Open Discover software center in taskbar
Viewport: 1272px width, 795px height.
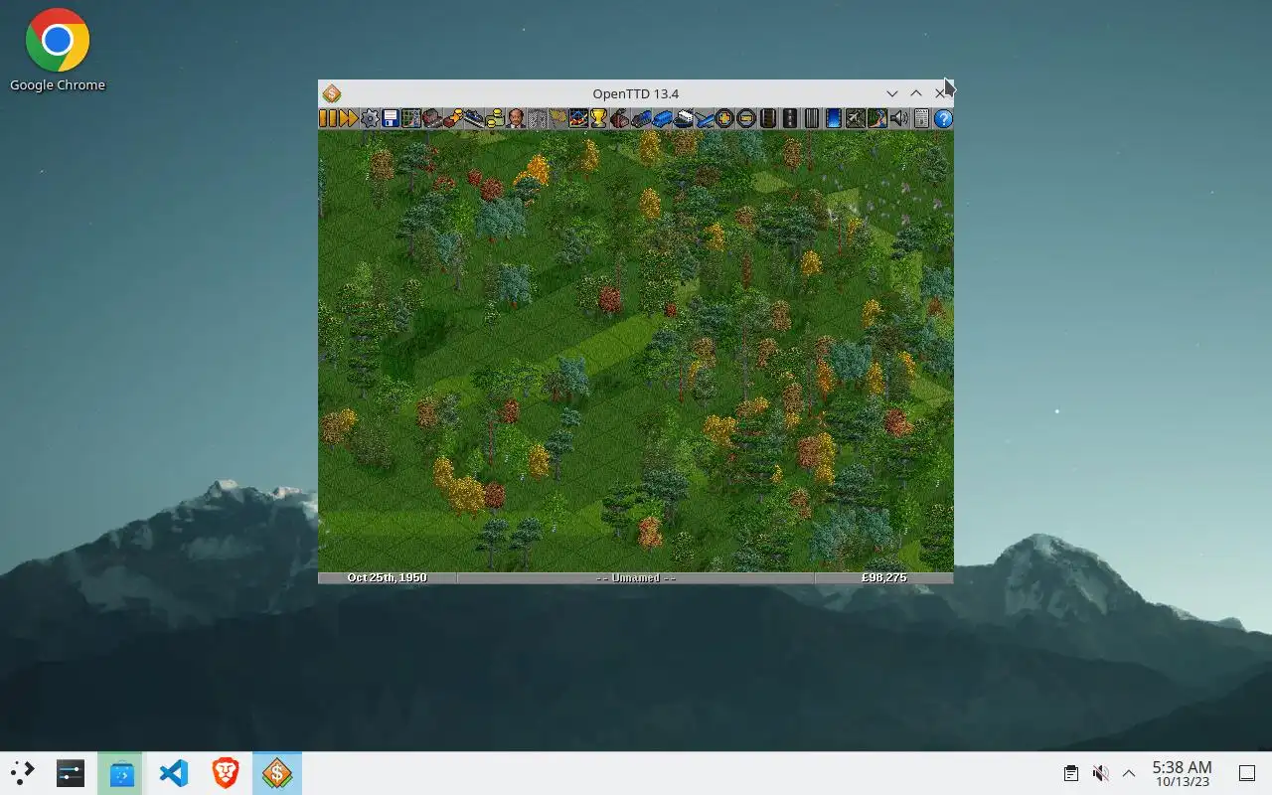122,773
